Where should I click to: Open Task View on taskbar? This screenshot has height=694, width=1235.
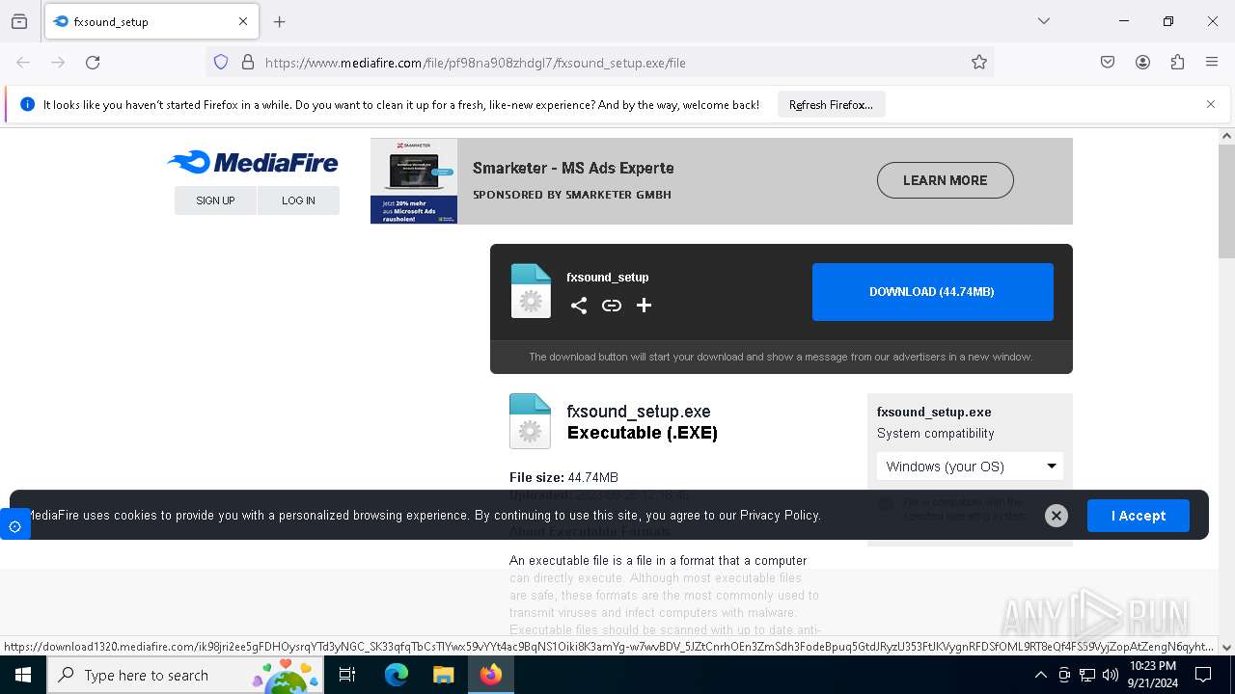[x=347, y=675]
